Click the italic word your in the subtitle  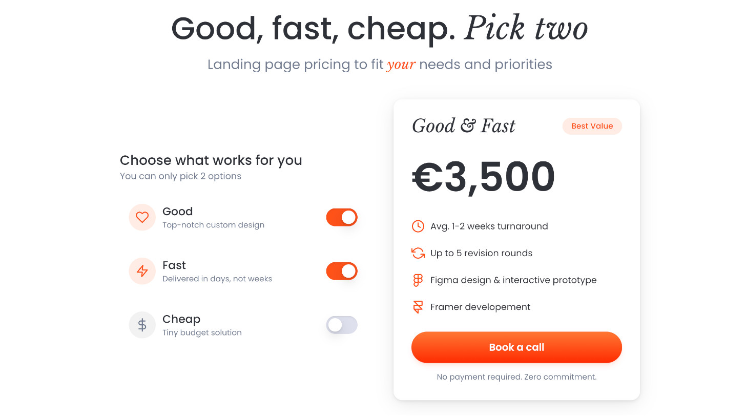(x=401, y=64)
